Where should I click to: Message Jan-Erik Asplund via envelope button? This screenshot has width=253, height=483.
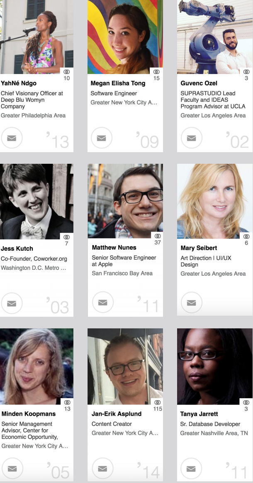pos(103,468)
